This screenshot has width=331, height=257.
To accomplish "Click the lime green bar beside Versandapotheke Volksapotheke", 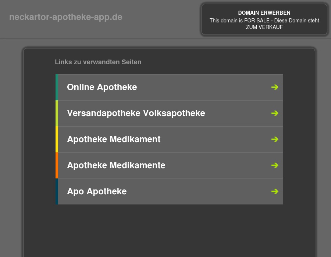I will 57,113.
